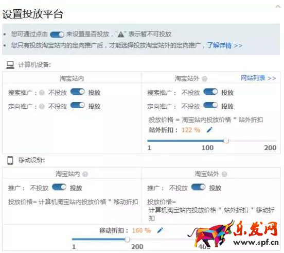Toggle 搜索推广 switch under computer 淘宝站内
Viewport: 284px width, 253px height.
78,92
